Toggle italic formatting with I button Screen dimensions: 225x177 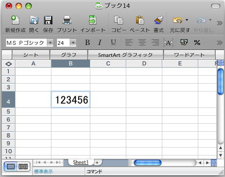(x=100, y=42)
